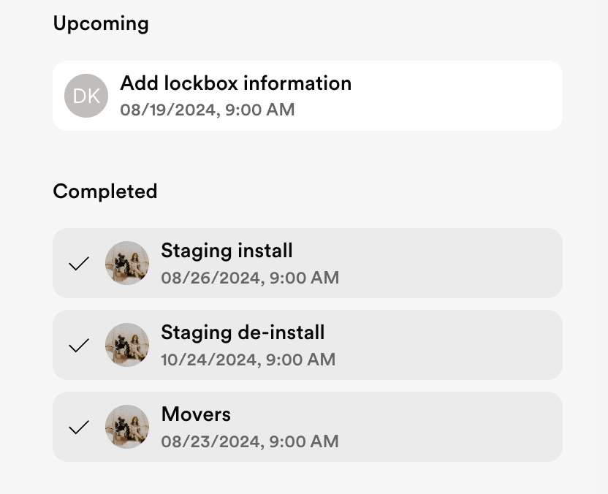Click the Upcoming section heading
Image resolution: width=608 pixels, height=494 pixels.
pyautogui.click(x=101, y=23)
